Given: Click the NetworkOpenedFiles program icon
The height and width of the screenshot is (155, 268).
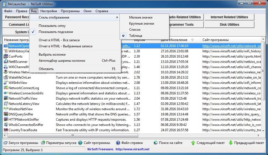Looking at the screenshot, I should 6,46.
